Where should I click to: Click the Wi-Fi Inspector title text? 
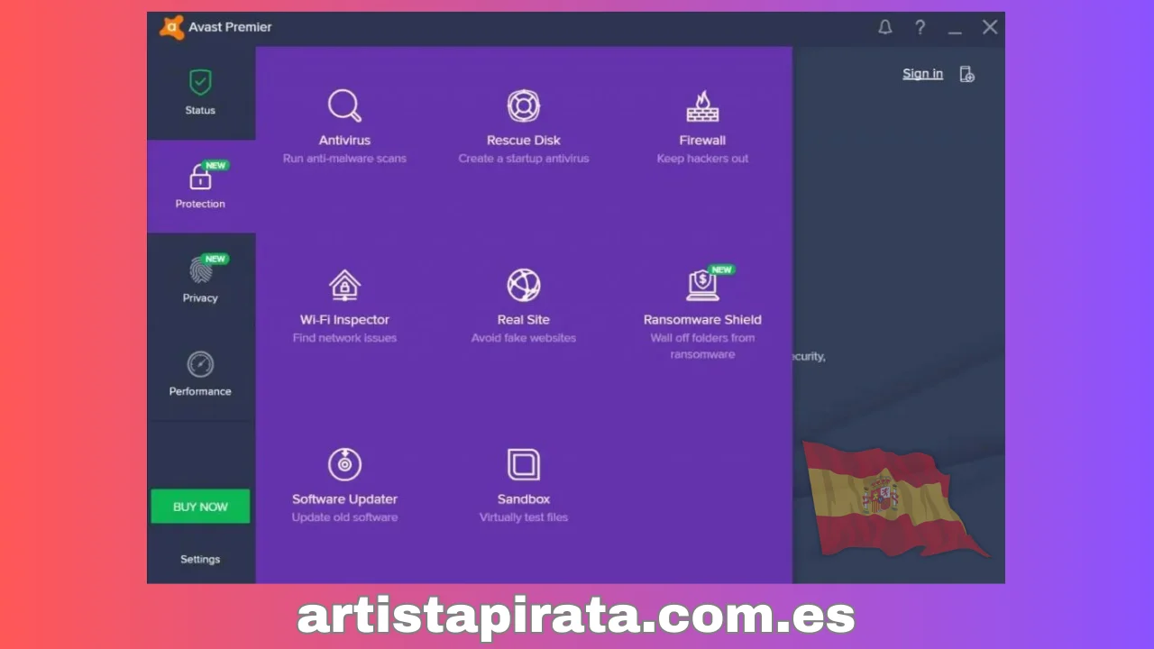tap(344, 319)
